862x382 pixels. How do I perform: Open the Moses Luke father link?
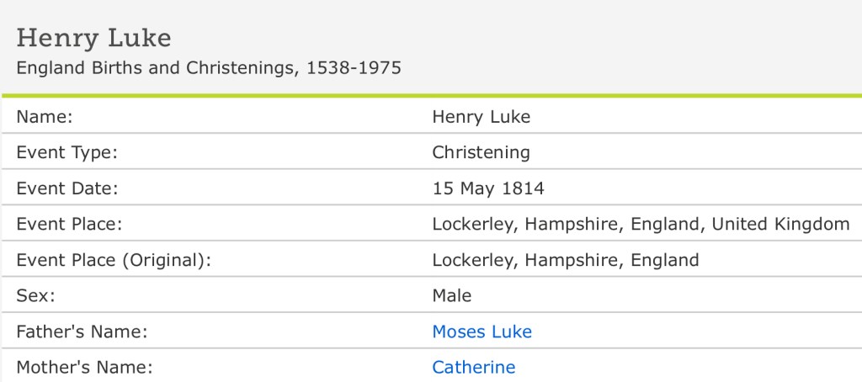coord(482,332)
